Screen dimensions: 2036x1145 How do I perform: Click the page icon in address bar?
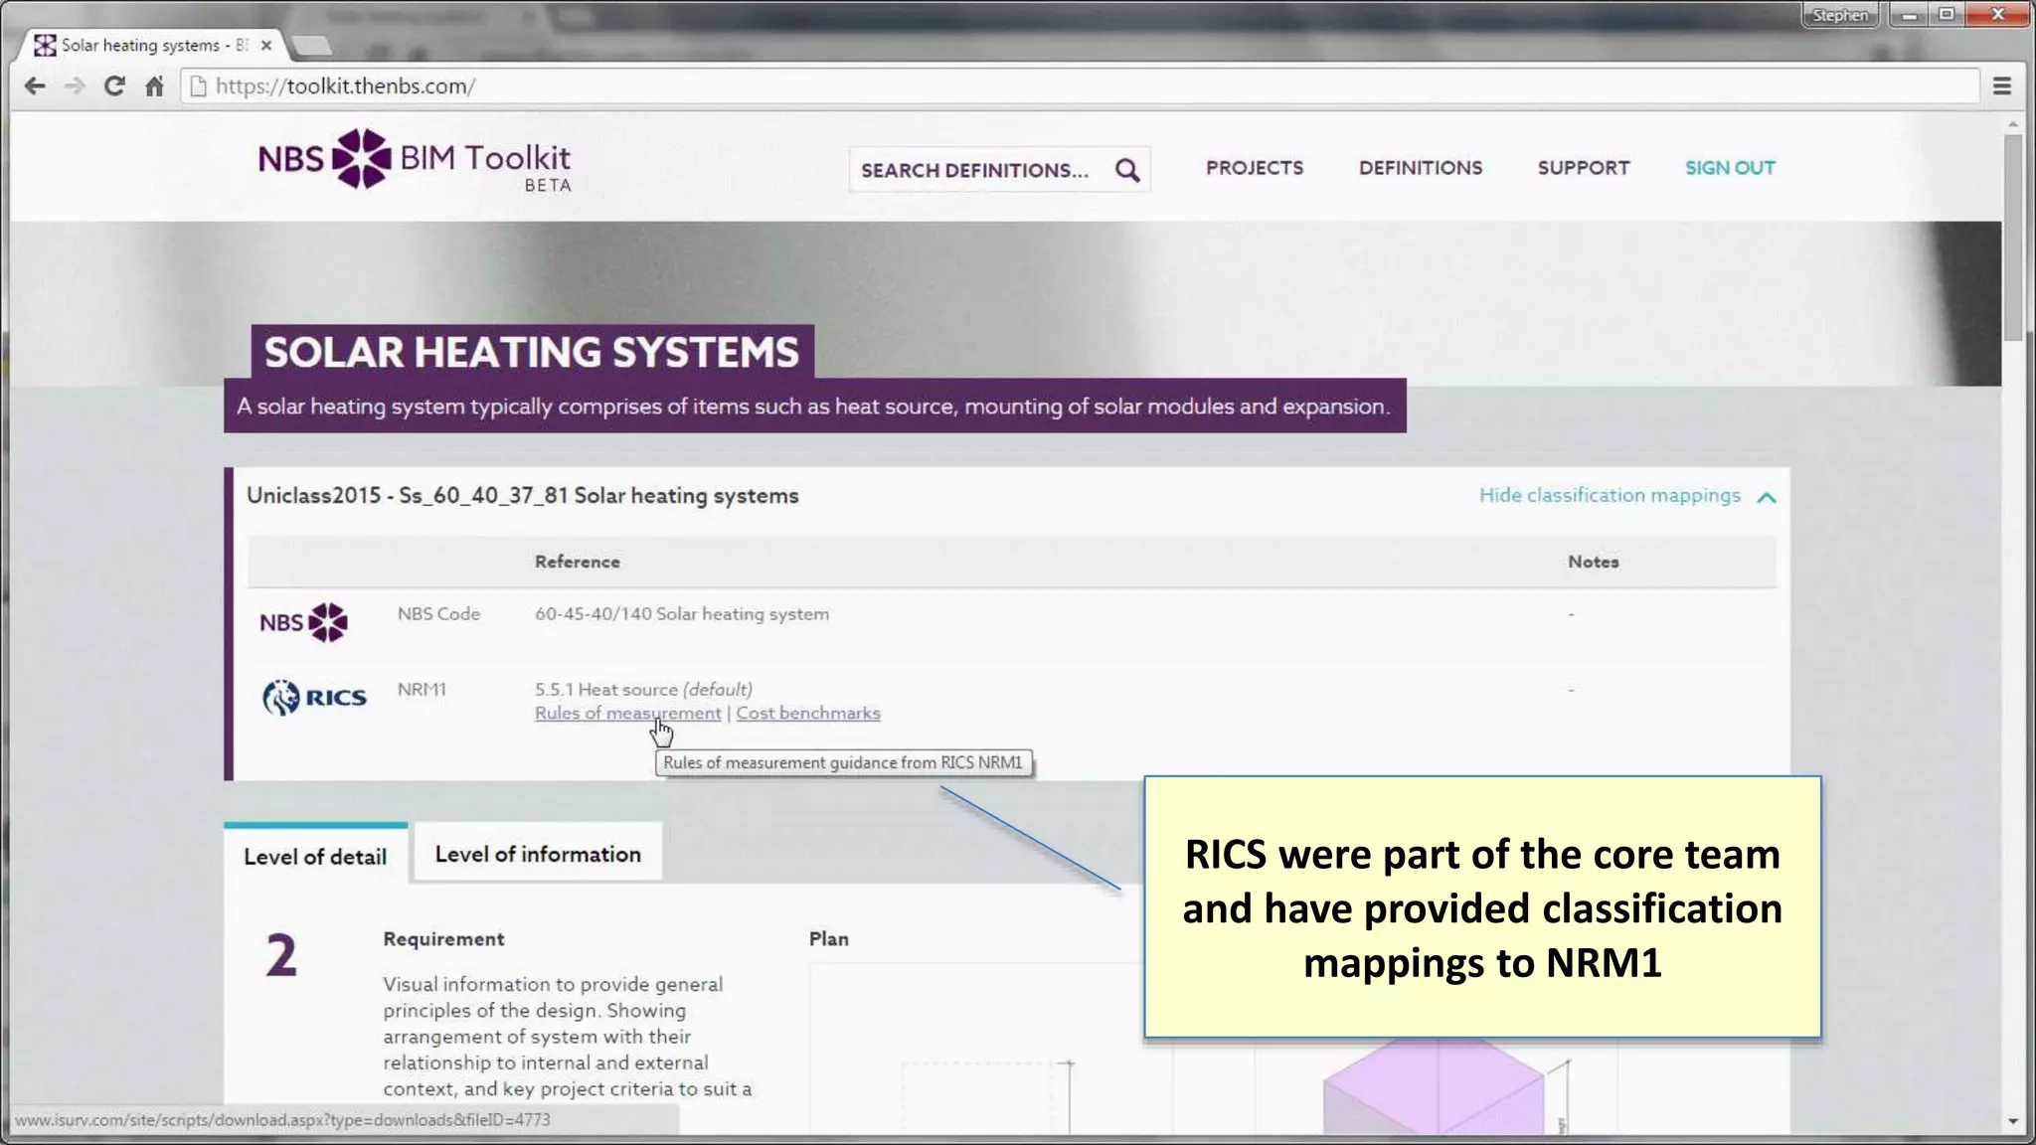tap(198, 86)
